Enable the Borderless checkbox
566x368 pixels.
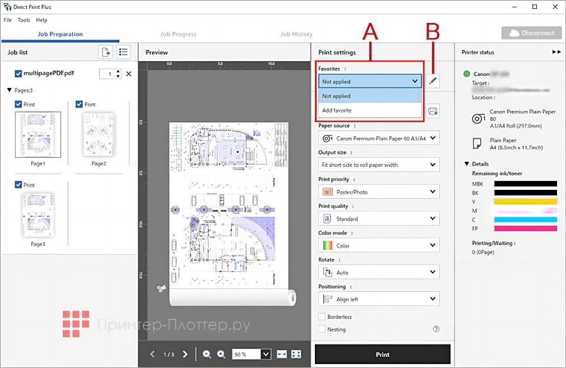pos(322,316)
